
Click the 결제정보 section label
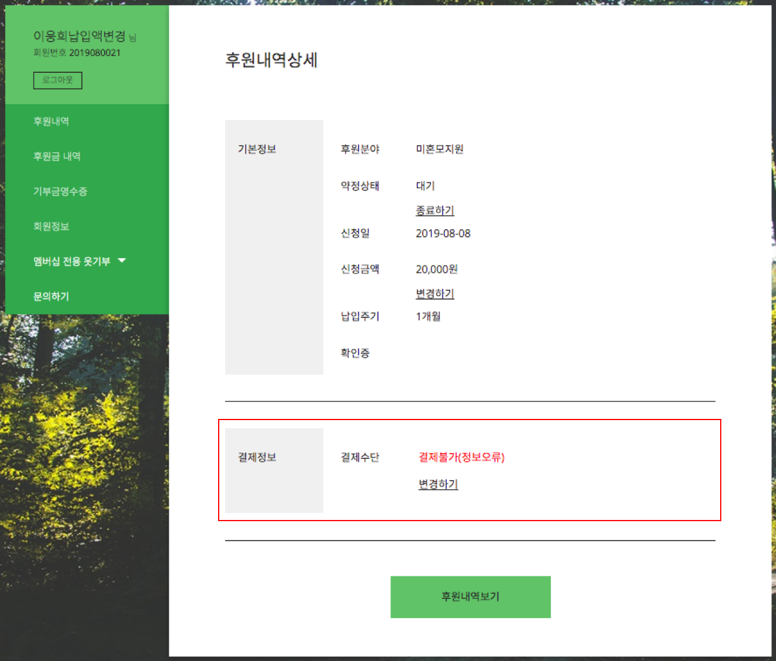pyautogui.click(x=257, y=457)
